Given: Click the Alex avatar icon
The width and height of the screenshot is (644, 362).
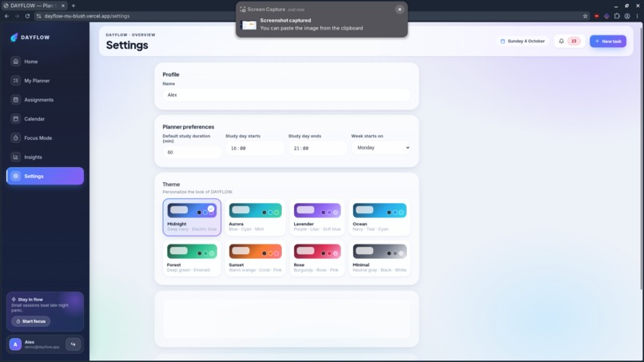Looking at the screenshot, I should click(16, 344).
